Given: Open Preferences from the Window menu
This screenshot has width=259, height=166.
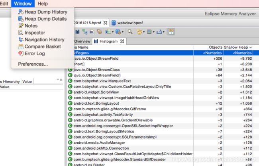Looking at the screenshot, I should (x=33, y=64).
